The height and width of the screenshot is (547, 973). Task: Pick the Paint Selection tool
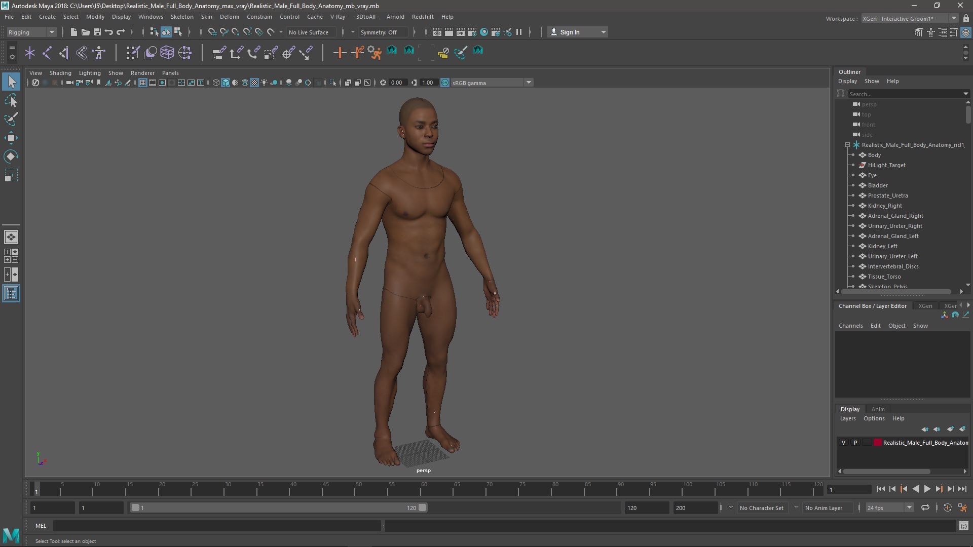(11, 120)
